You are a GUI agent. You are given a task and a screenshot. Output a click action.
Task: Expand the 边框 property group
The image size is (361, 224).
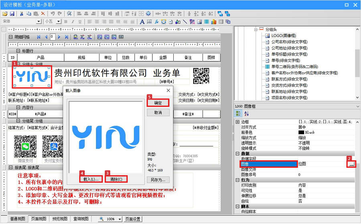237,122
